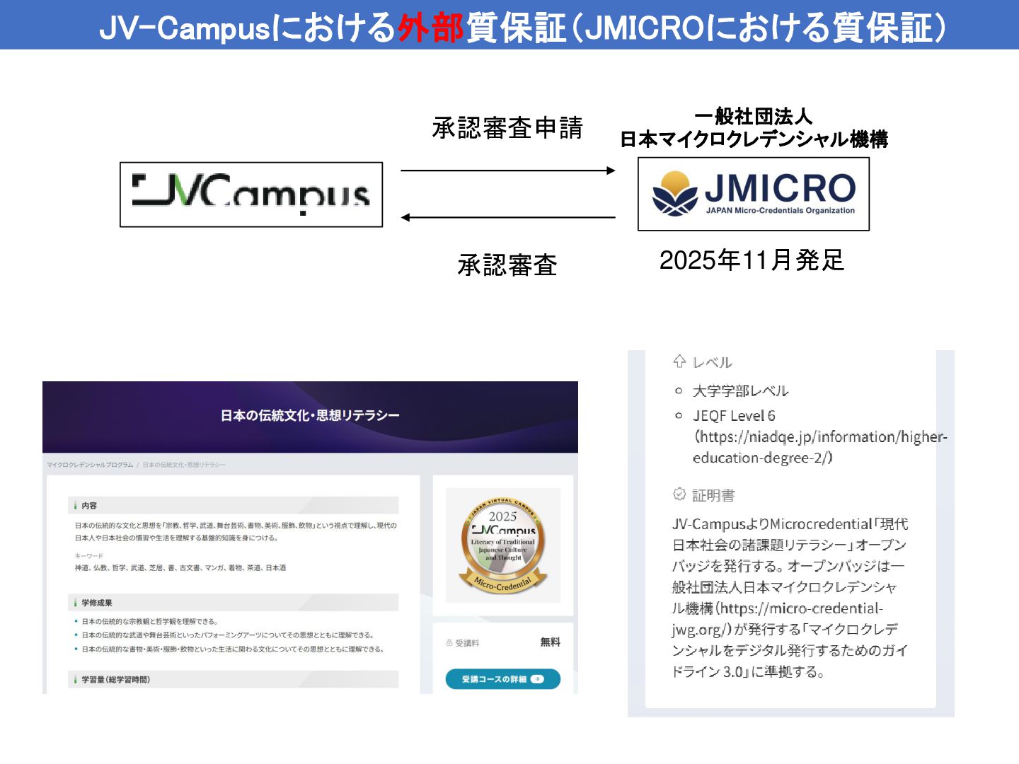Viewport: 1019px width, 764px height.
Task: Select the red 外部 word in the slide title
Action: pos(431,28)
